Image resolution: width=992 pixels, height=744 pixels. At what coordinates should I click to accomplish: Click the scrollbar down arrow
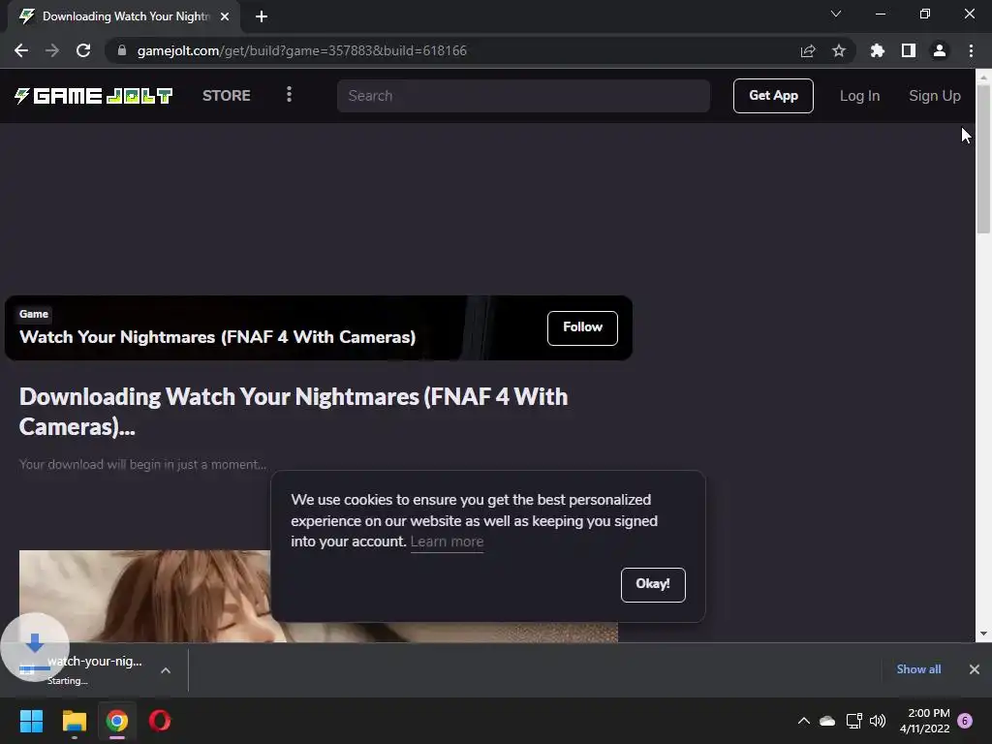coord(983,634)
